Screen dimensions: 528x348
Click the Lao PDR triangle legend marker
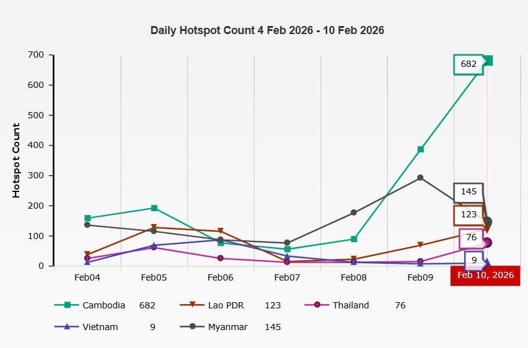(x=192, y=305)
